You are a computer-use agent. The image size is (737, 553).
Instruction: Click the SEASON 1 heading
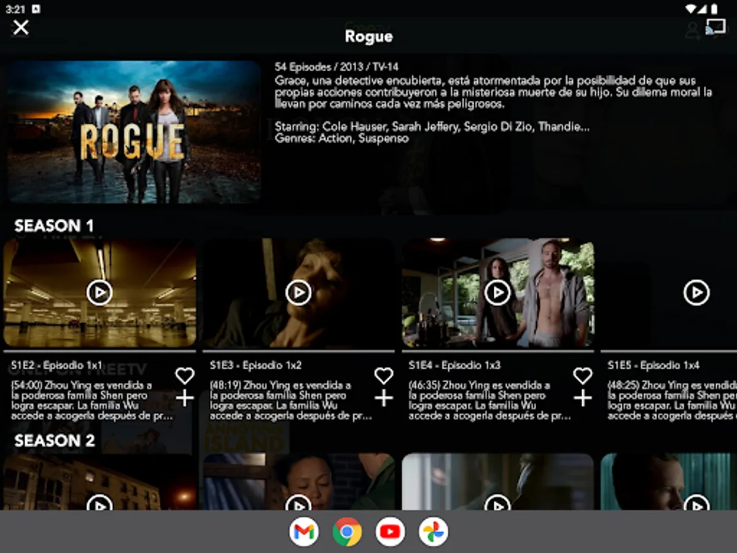[x=55, y=226]
